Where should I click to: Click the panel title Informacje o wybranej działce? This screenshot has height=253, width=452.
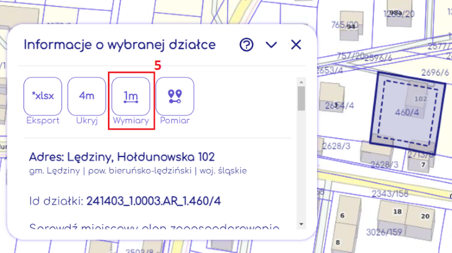pos(120,45)
